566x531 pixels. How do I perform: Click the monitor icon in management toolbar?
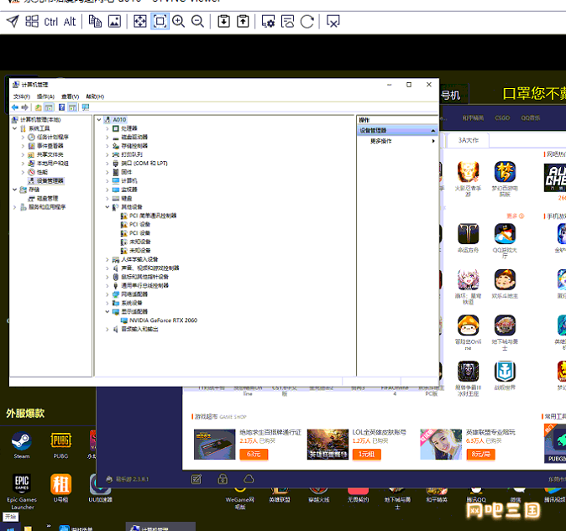click(86, 107)
